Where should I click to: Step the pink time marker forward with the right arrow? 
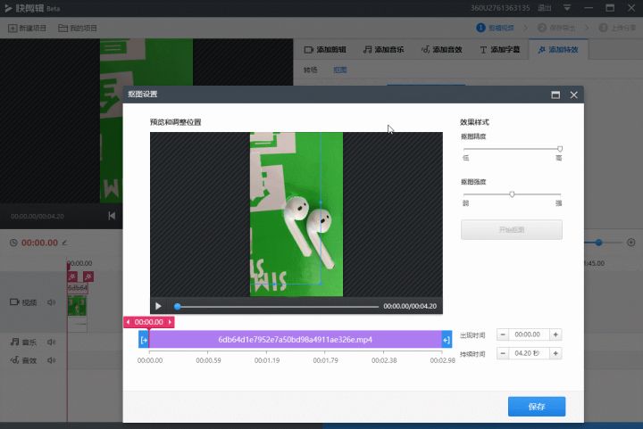click(170, 322)
